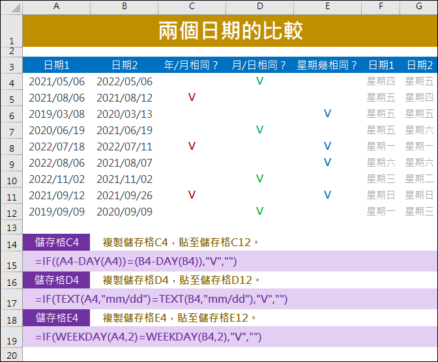The width and height of the screenshot is (438, 362).
Task: Click 星期四 in row 4
Action: click(381, 81)
